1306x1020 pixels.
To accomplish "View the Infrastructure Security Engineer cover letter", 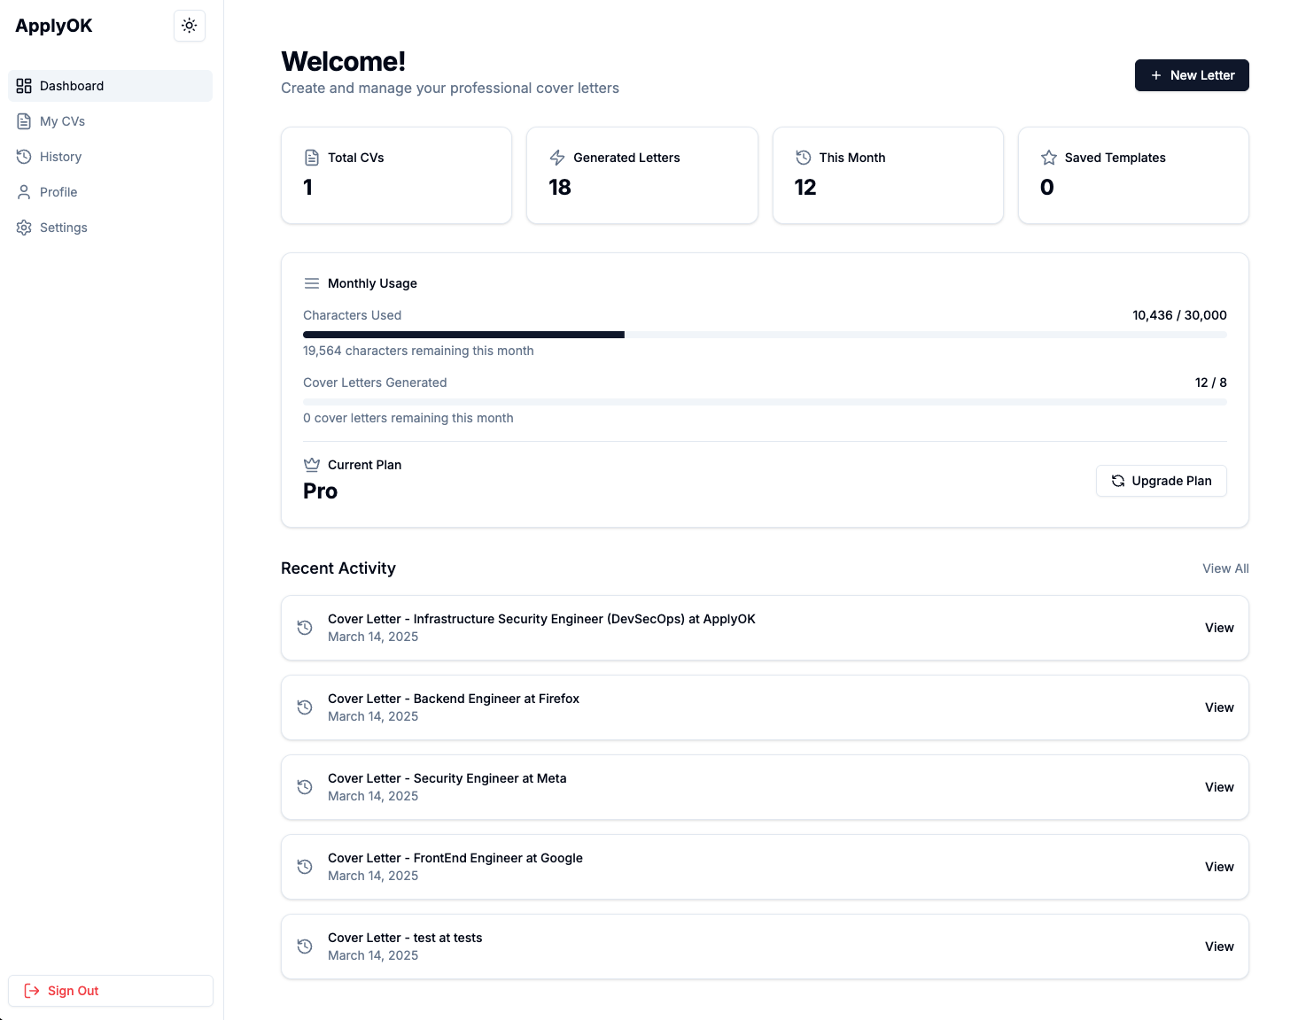I will tap(1219, 628).
